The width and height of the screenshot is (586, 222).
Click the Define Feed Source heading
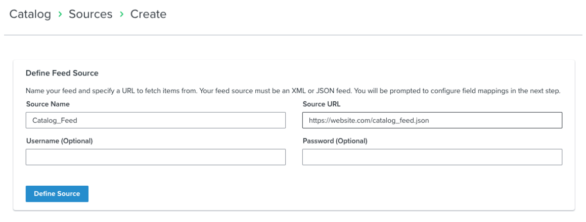pyautogui.click(x=62, y=73)
